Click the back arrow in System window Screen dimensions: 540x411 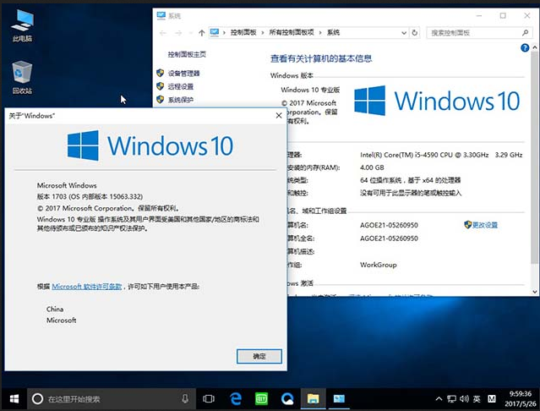pos(163,33)
